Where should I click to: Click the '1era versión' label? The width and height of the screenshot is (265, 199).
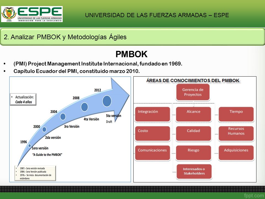point(40,148)
